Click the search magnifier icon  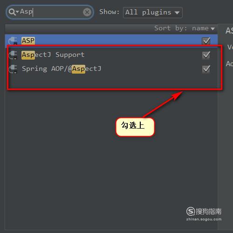(x=12, y=12)
